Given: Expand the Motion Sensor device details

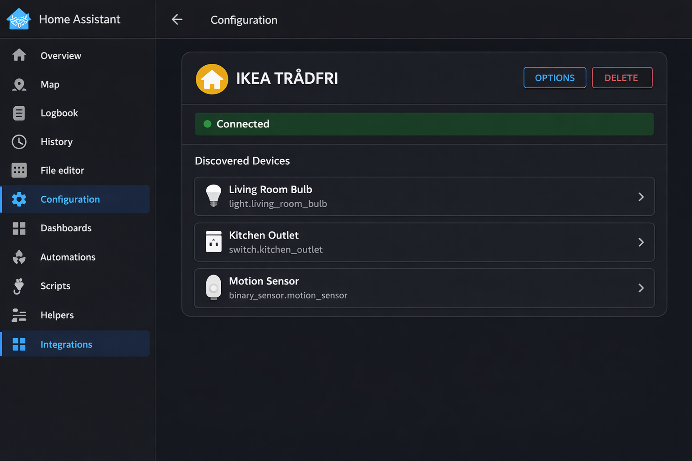Looking at the screenshot, I should point(641,288).
